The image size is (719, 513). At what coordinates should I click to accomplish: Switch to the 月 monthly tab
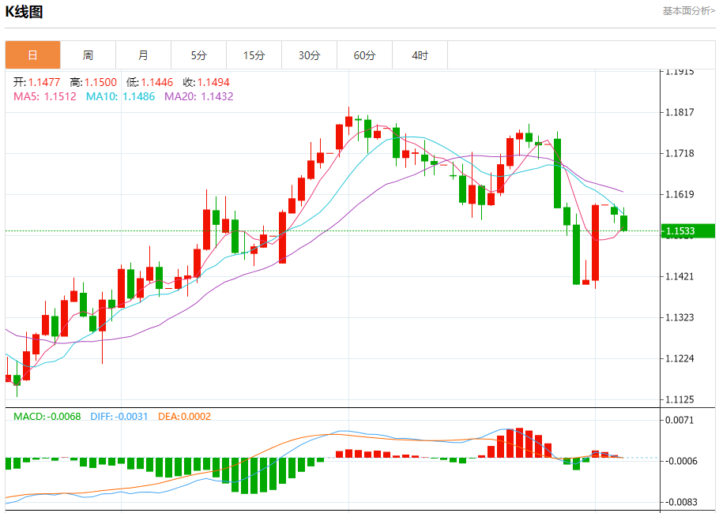tap(144, 55)
